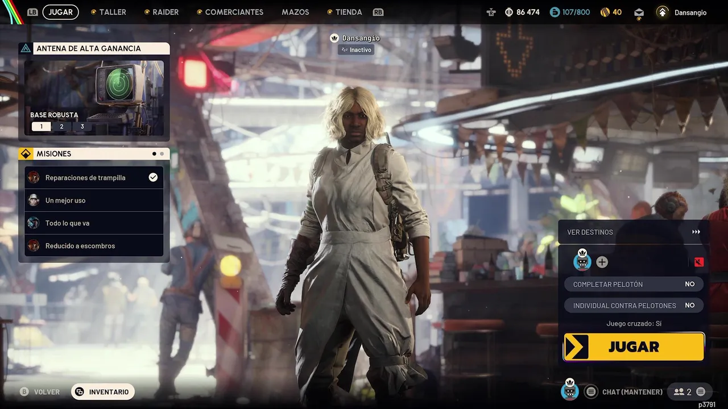Click the view button icon on Inventario
This screenshot has width=728, height=409.
pyautogui.click(x=80, y=392)
